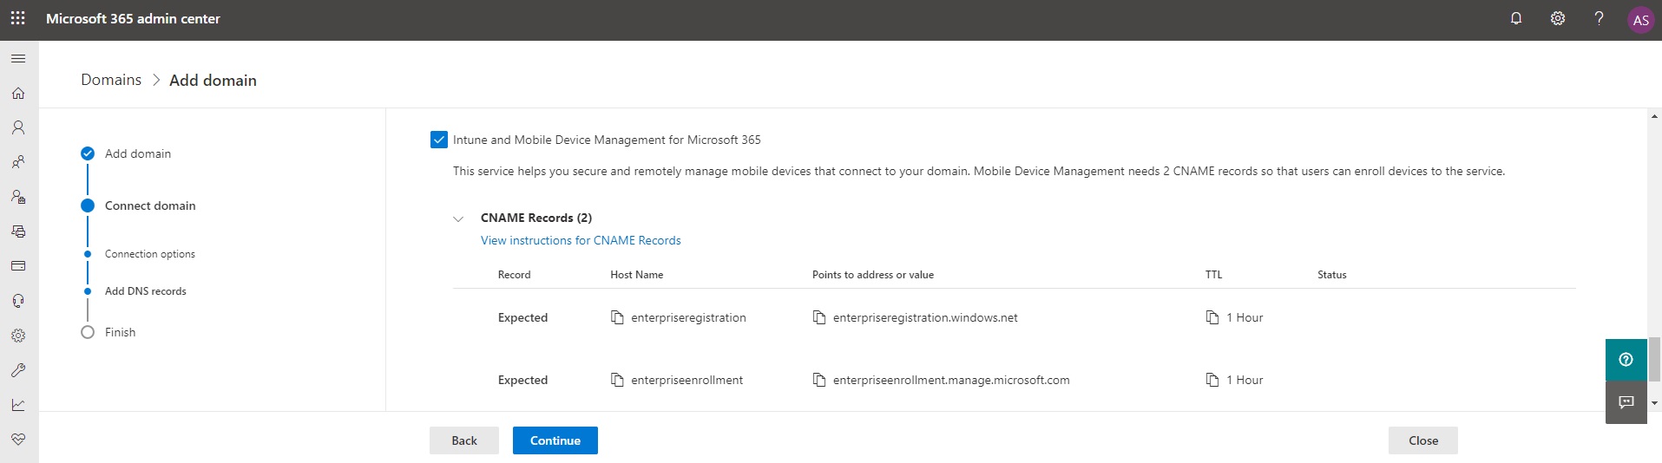
Task: Copy the enterpriseenrollment host name
Action: pos(617,380)
